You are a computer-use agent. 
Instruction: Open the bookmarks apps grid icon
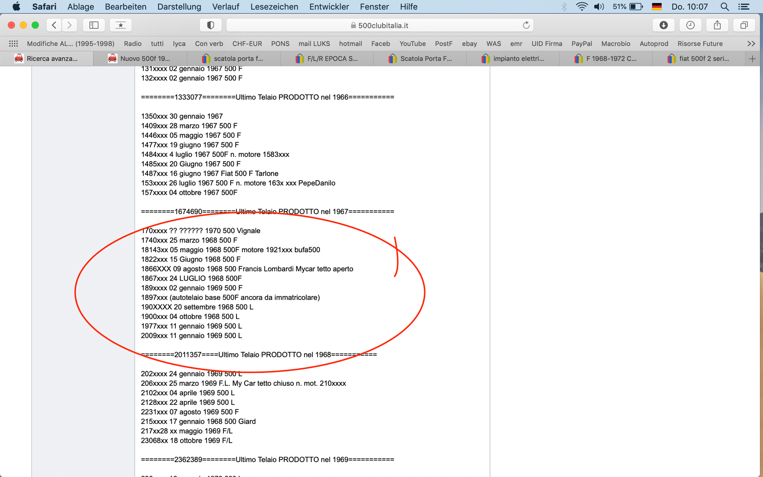pos(14,44)
